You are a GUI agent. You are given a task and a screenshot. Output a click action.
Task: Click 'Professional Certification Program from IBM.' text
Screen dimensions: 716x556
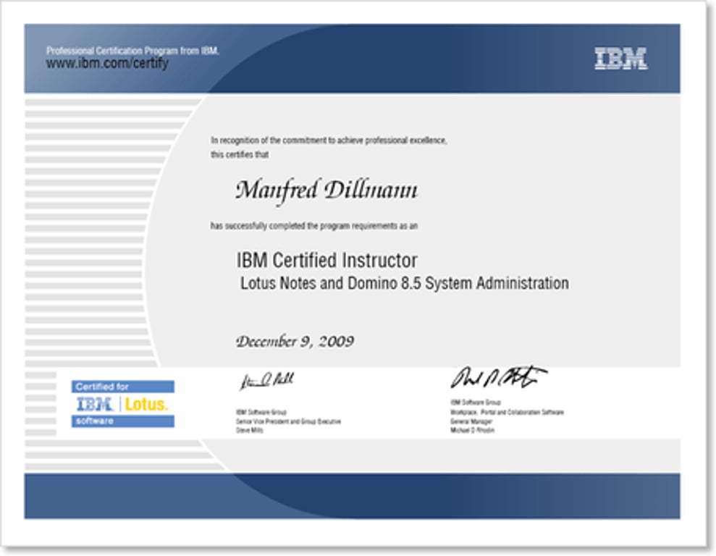point(133,51)
